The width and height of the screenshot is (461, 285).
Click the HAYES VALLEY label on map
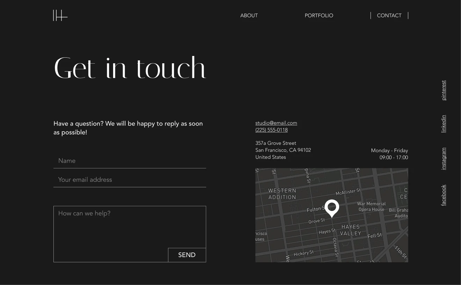coord(350,230)
